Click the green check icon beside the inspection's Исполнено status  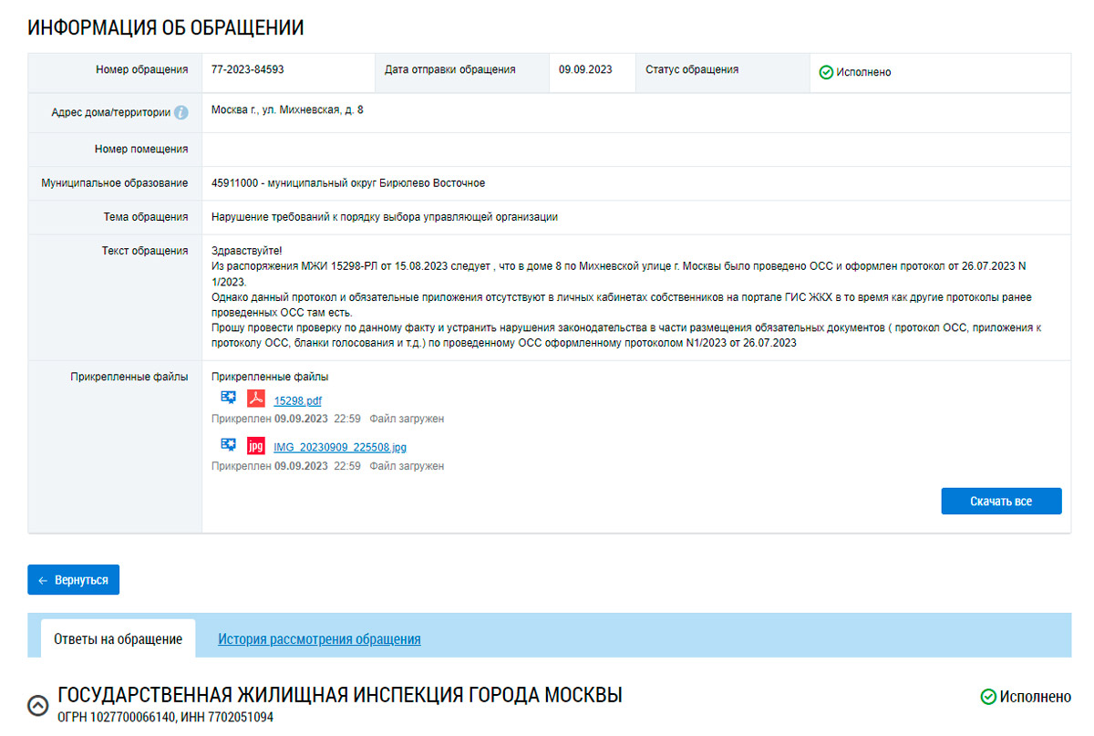pyautogui.click(x=988, y=697)
